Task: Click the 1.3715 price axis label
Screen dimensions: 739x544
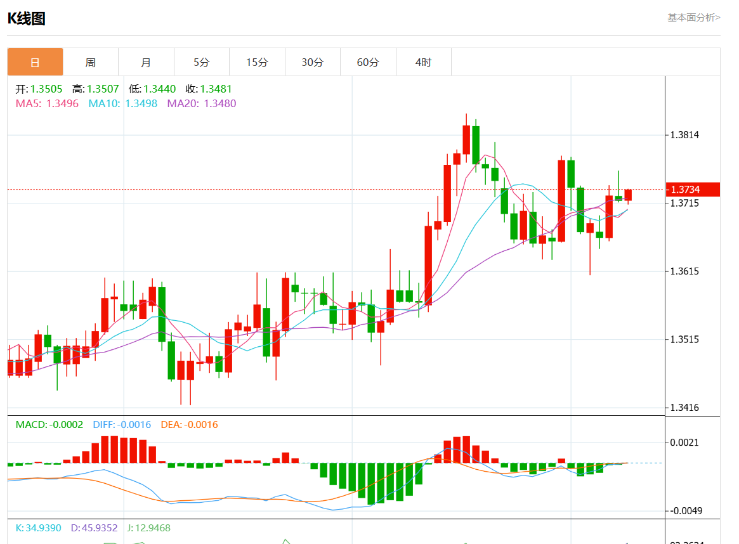Action: point(684,203)
